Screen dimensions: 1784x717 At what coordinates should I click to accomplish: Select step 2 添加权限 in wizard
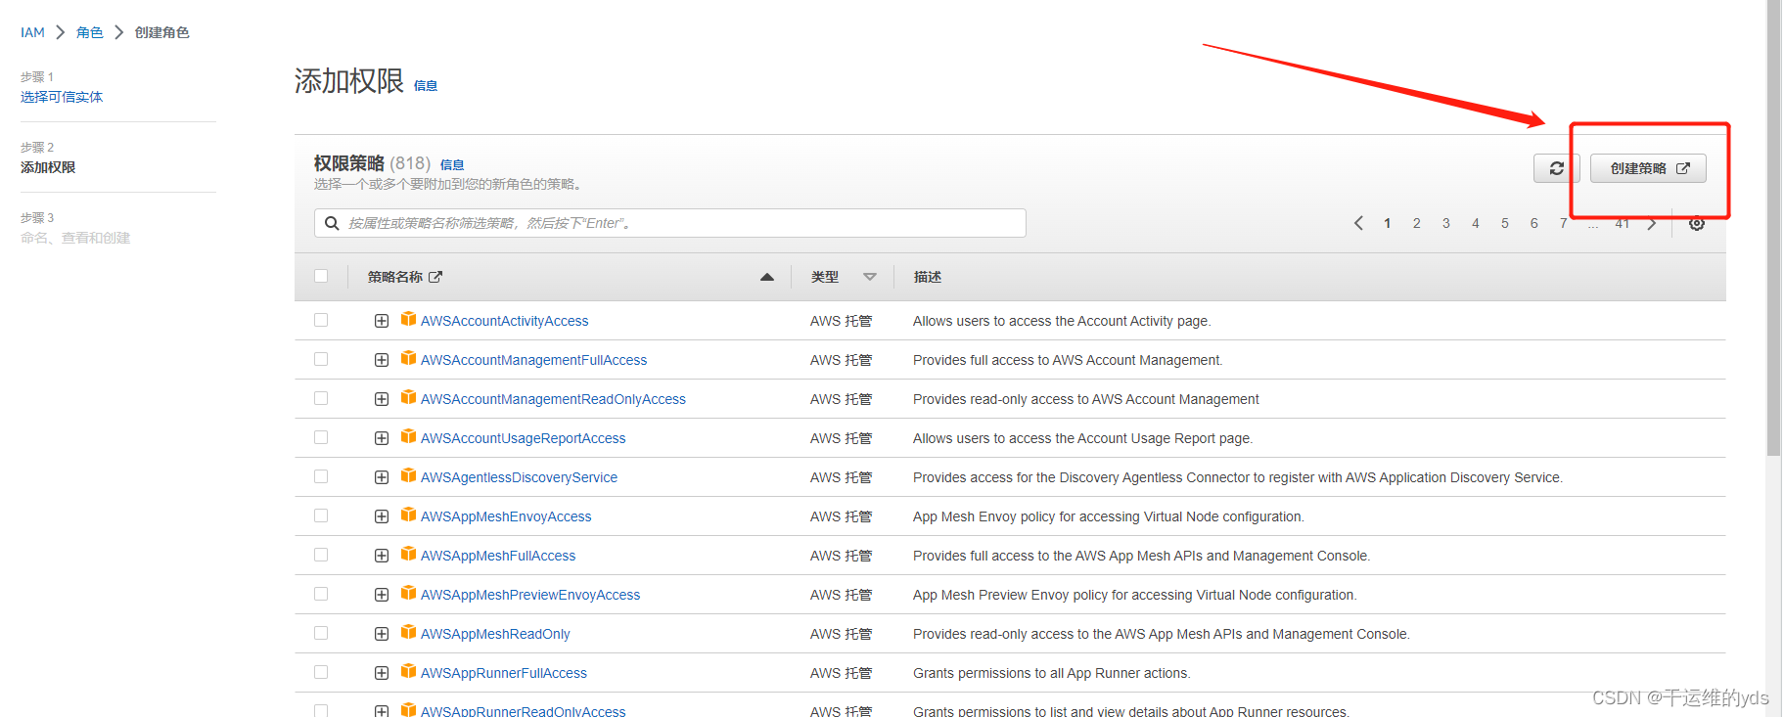pos(48,167)
